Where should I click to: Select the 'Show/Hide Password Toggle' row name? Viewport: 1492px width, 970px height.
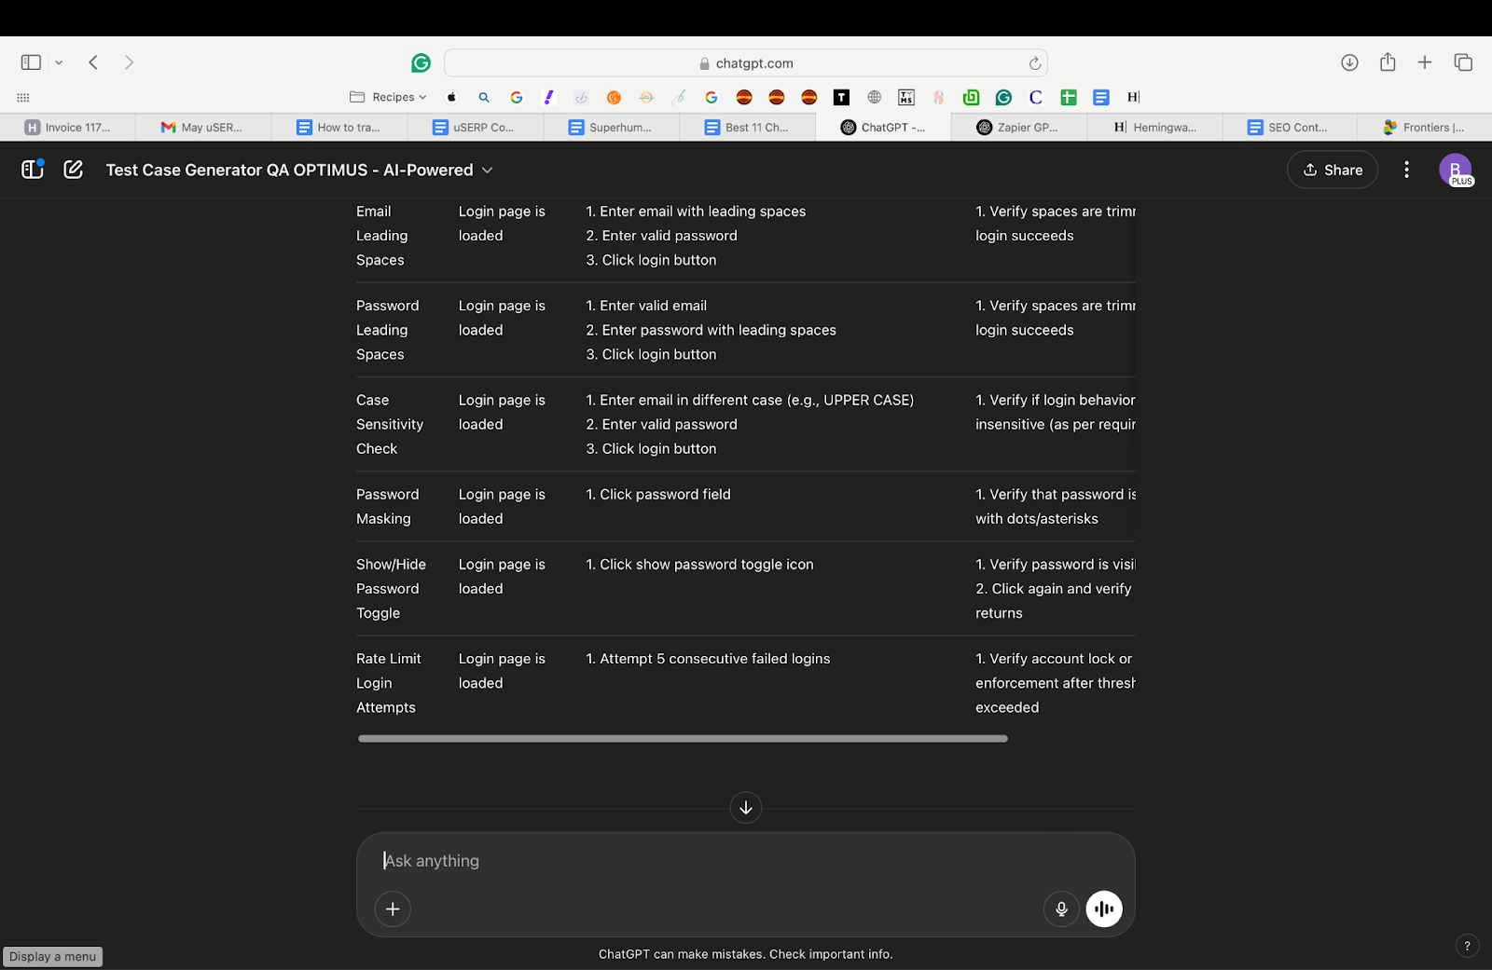tap(391, 589)
